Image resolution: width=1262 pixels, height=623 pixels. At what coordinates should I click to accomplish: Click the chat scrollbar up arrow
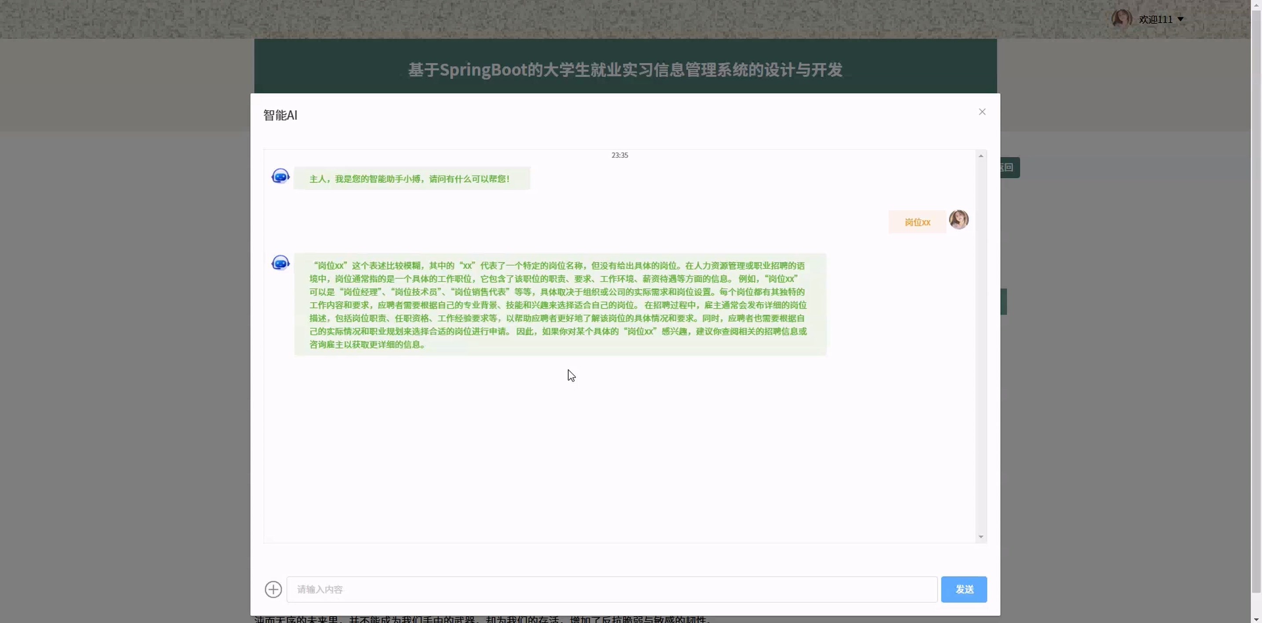pos(981,156)
